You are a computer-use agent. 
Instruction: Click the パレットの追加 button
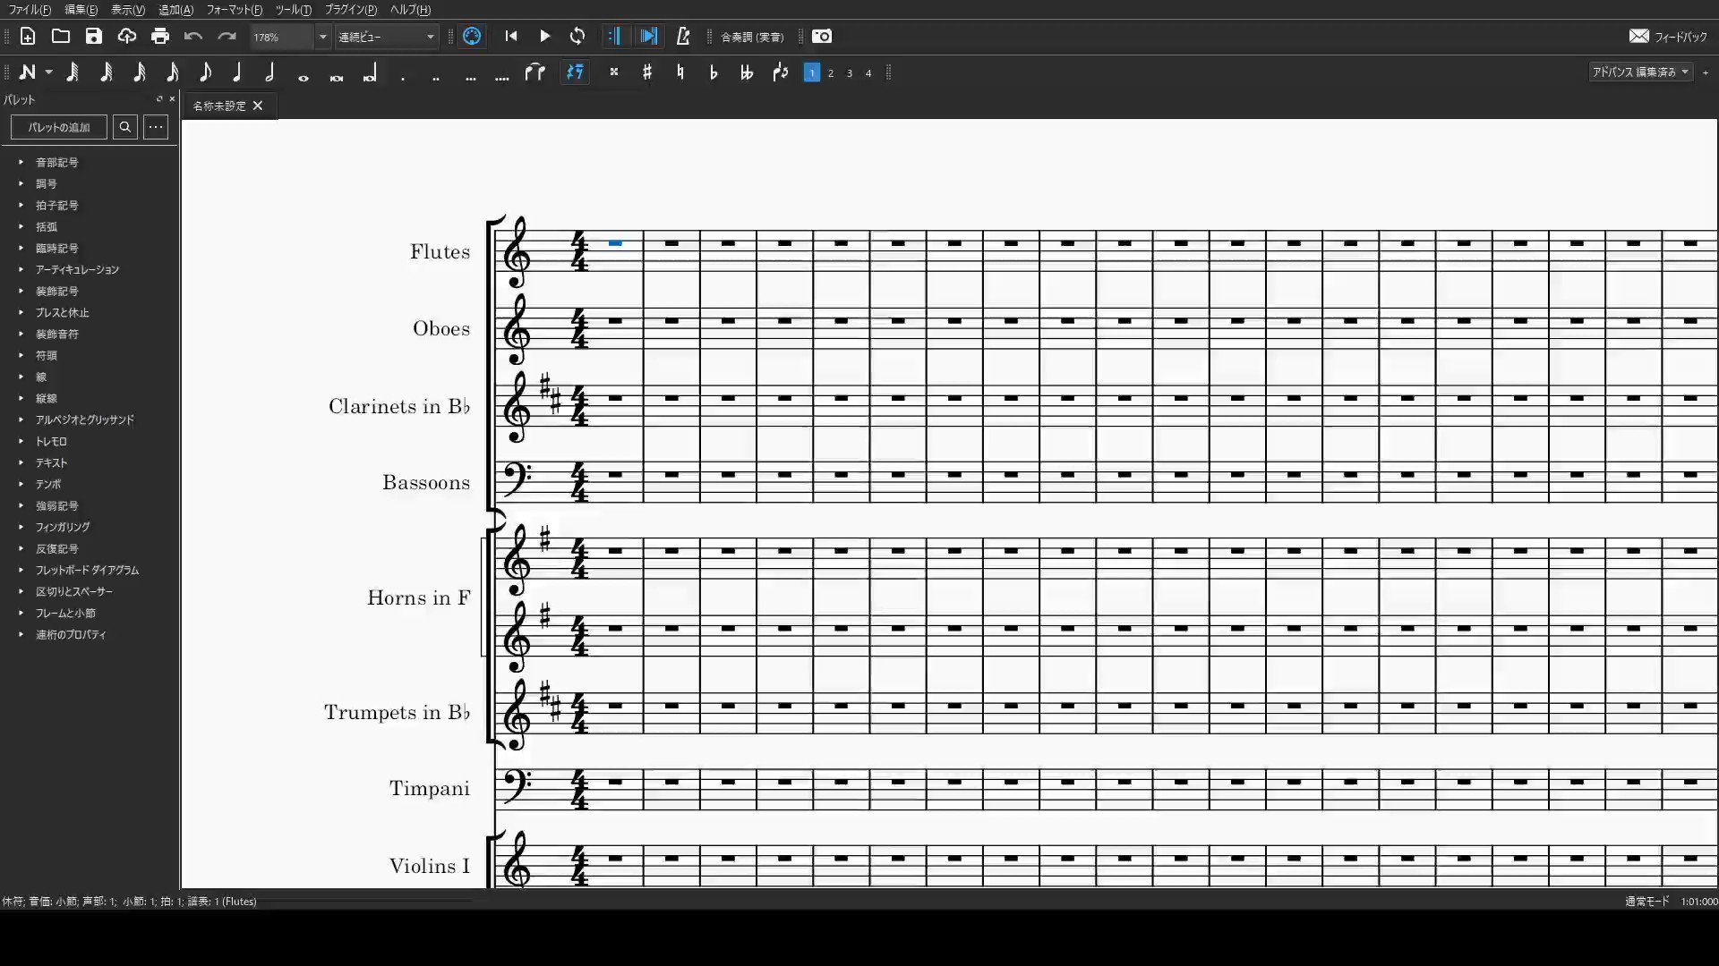tap(58, 127)
